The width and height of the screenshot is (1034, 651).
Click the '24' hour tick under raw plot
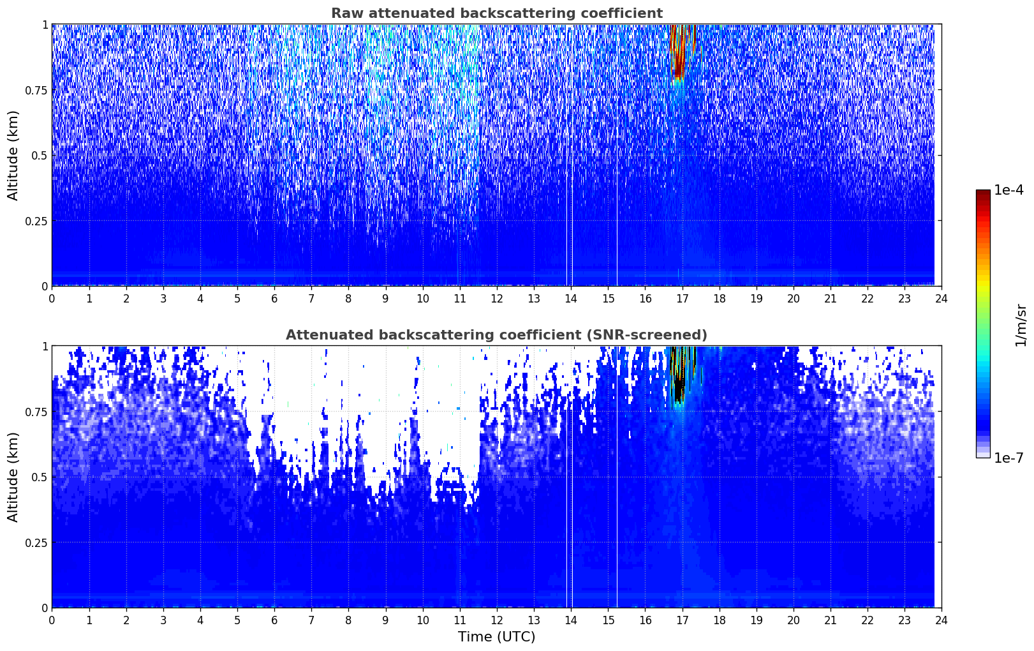point(942,298)
